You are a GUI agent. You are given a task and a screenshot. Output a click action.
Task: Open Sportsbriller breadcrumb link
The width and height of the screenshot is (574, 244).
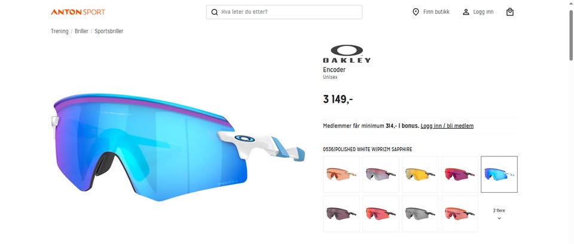[109, 31]
